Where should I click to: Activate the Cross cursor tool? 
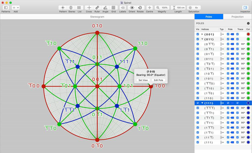89,8
